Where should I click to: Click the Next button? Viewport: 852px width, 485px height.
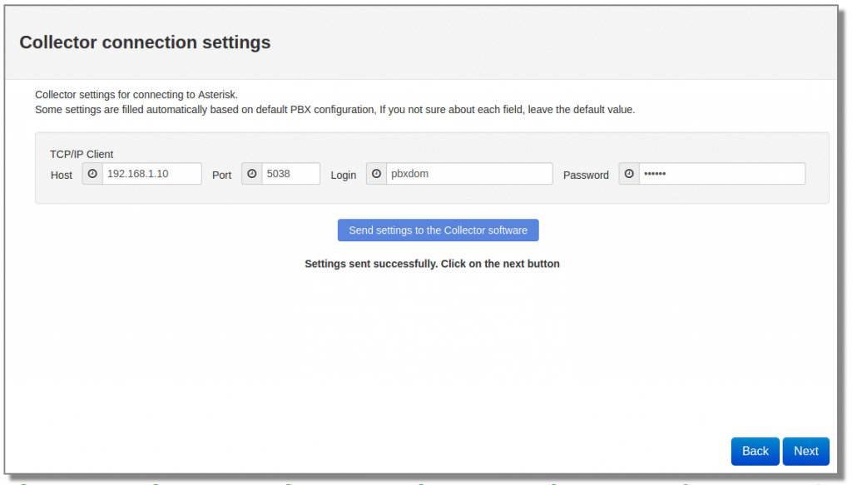pyautogui.click(x=805, y=451)
